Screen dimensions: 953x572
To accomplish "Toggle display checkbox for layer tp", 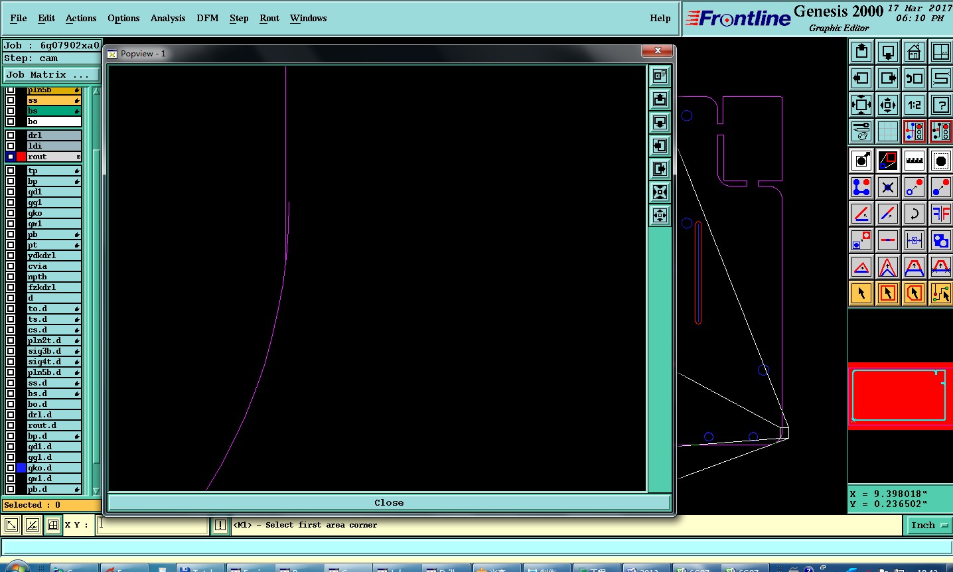I will click(11, 171).
